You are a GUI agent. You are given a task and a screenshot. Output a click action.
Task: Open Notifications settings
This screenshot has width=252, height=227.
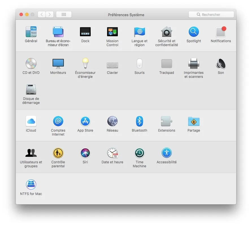[221, 31]
